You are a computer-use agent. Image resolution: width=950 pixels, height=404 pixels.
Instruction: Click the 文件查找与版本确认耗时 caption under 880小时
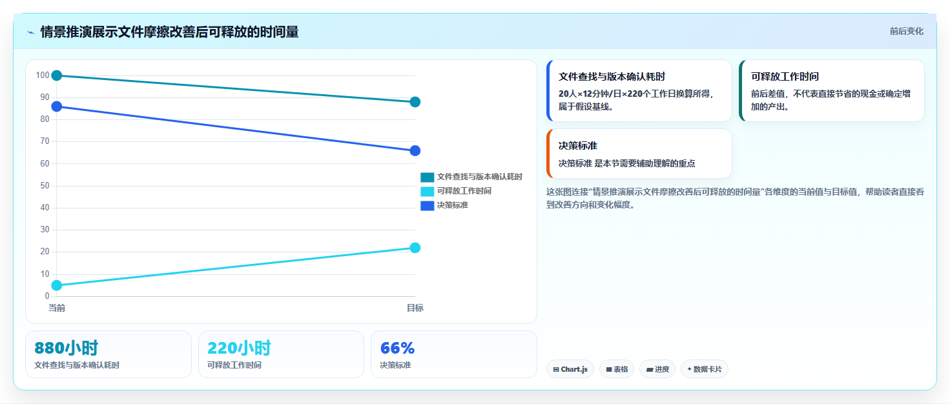(x=77, y=365)
